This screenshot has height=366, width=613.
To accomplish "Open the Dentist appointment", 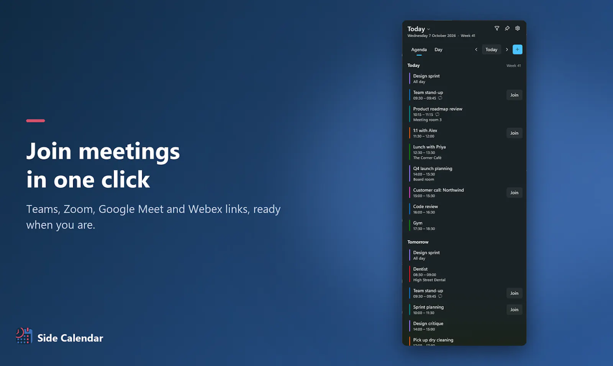I will point(464,274).
